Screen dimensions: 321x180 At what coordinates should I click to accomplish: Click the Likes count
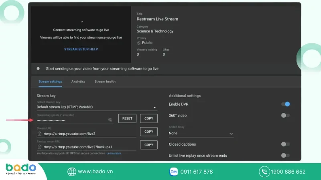coord(164,54)
